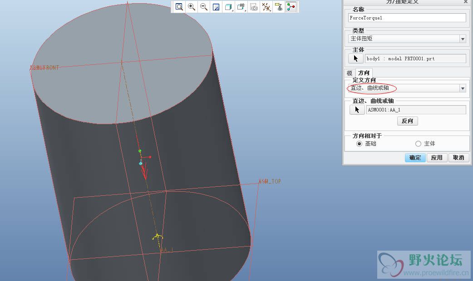Click the axis selection arrow button
The image size is (473, 281).
(357, 110)
